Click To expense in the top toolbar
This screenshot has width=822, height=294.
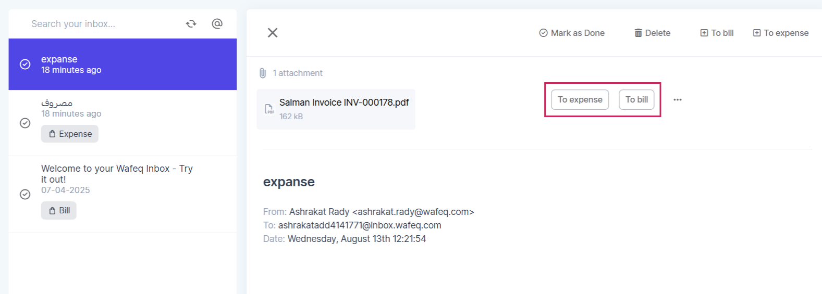781,33
